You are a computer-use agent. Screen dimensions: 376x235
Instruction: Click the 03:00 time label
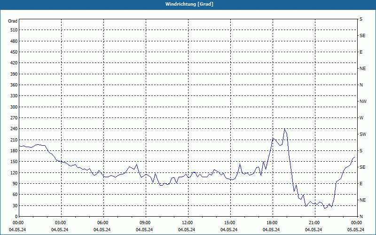61,223
